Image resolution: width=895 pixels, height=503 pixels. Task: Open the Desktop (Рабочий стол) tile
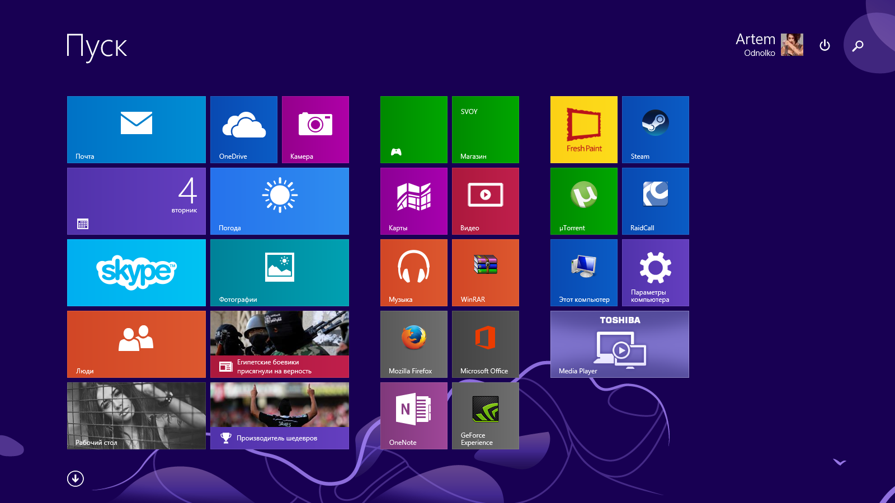click(x=136, y=416)
